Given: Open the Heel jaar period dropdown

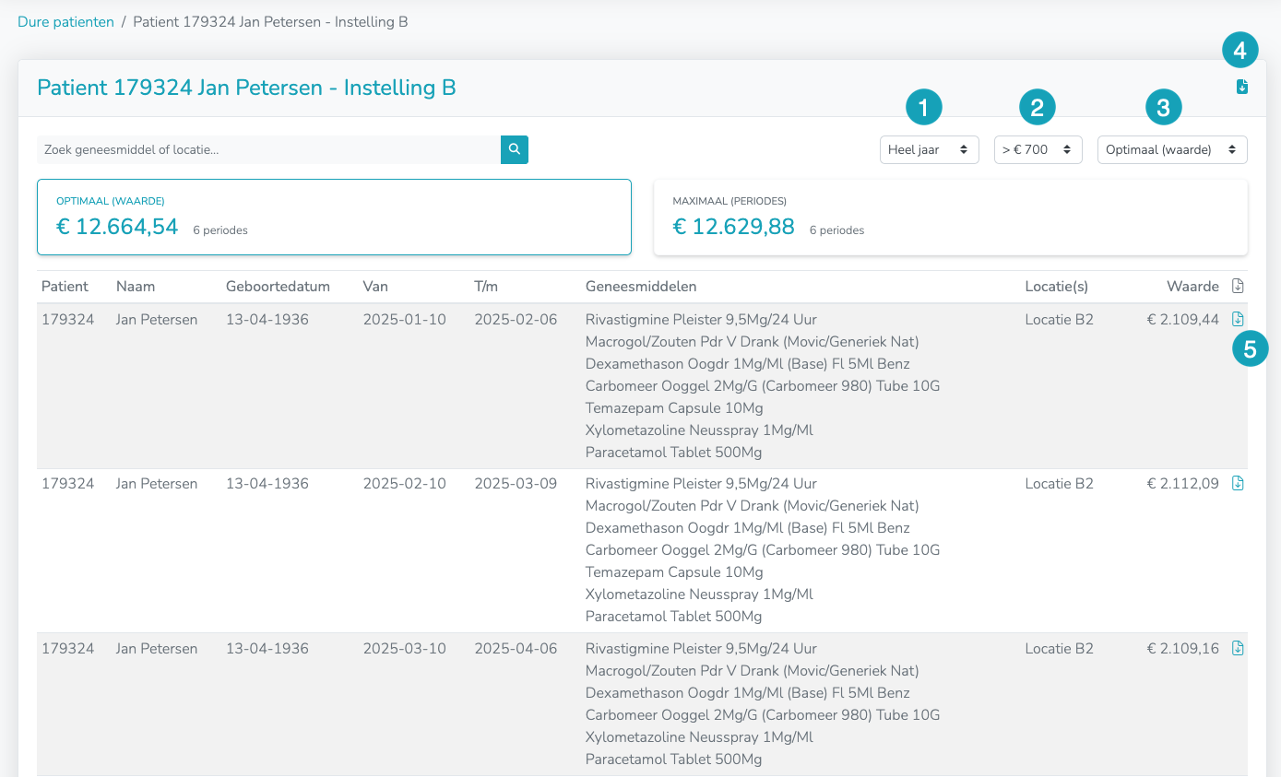Looking at the screenshot, I should pos(930,149).
